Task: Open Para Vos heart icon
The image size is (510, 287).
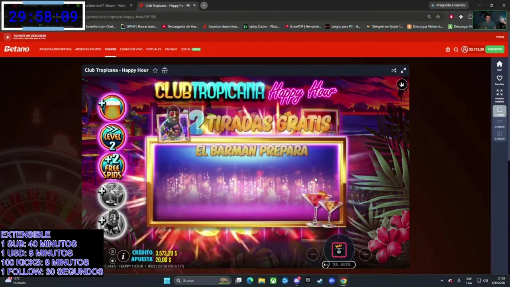Action: (x=499, y=80)
